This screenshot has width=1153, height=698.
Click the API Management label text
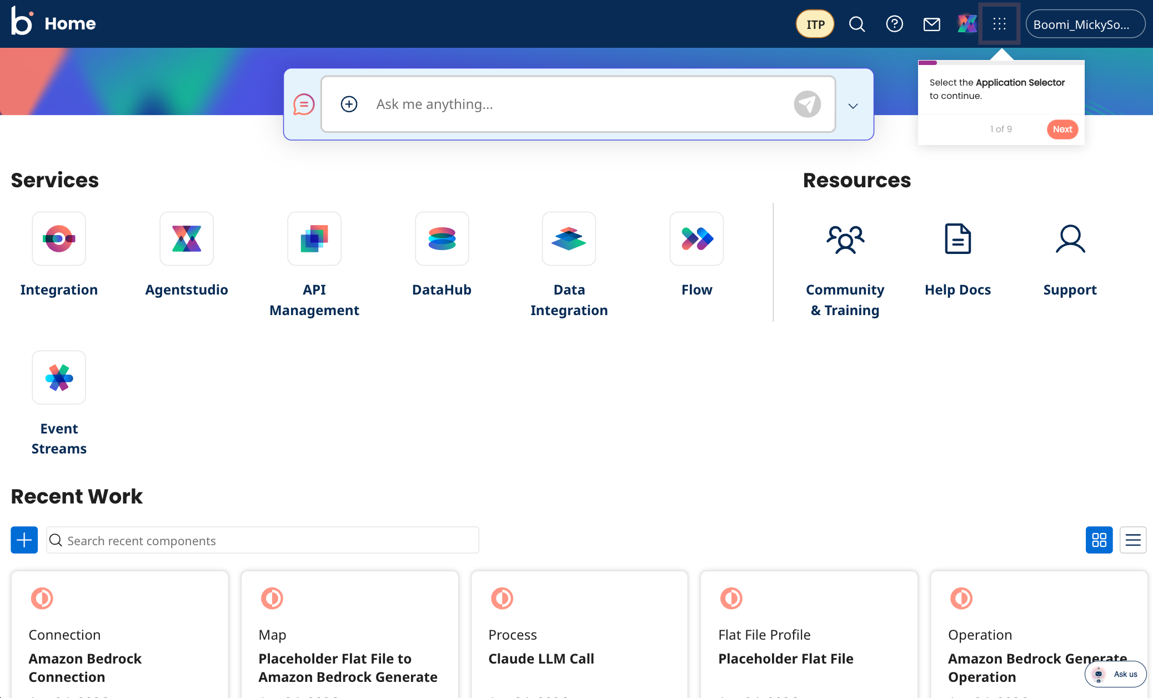(314, 300)
